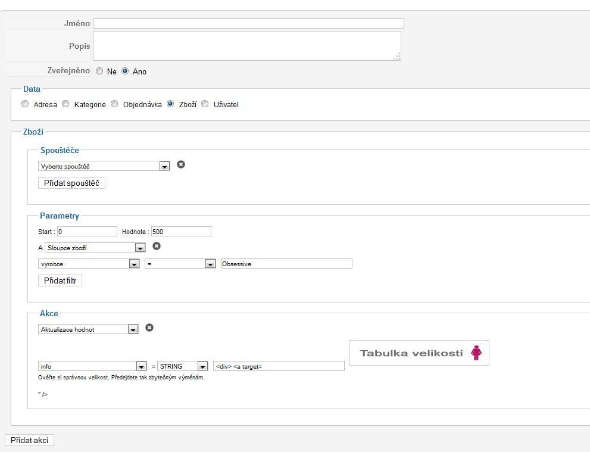This screenshot has height=452, width=590.
Task: Remove the trigger row with X icon
Action: pyautogui.click(x=181, y=164)
